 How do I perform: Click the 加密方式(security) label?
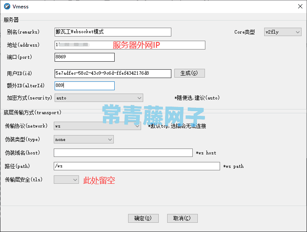29,98
